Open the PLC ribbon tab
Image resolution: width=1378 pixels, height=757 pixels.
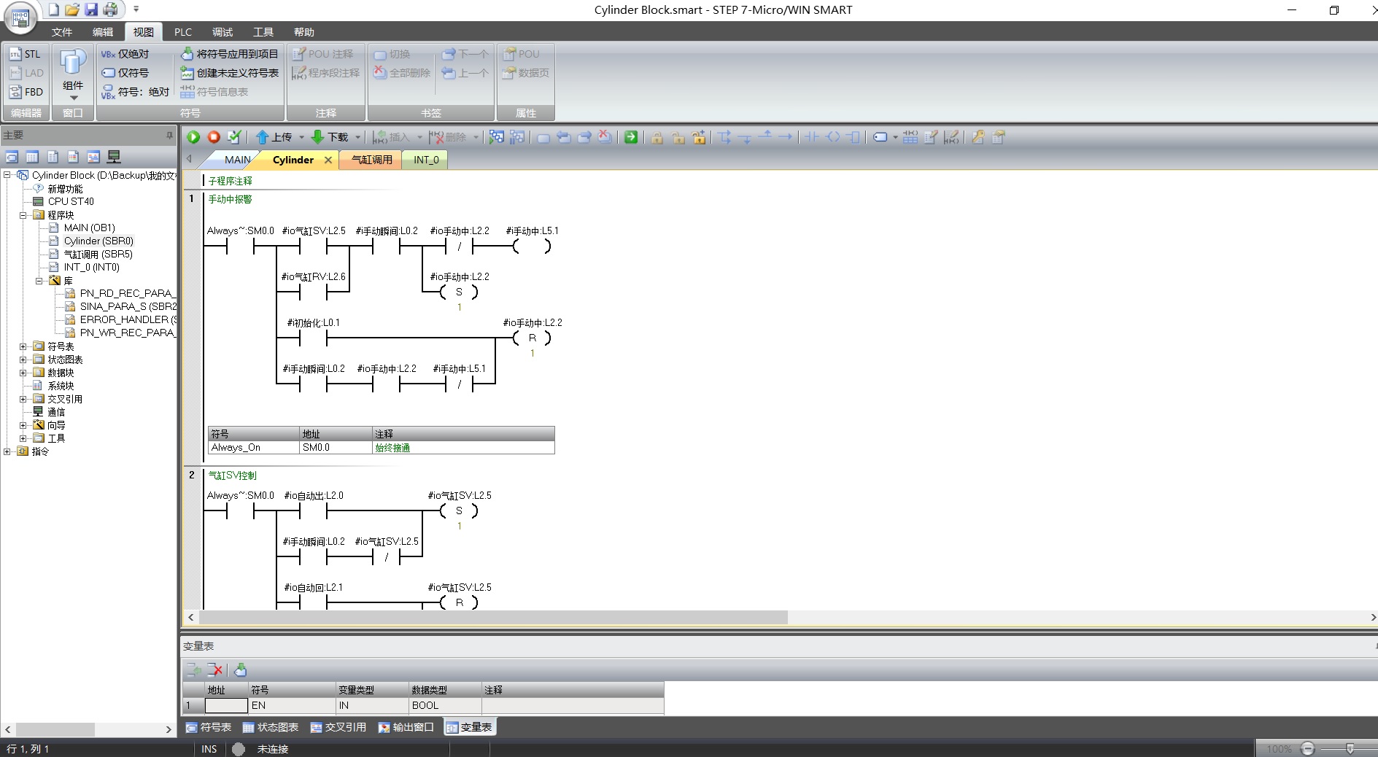182,32
